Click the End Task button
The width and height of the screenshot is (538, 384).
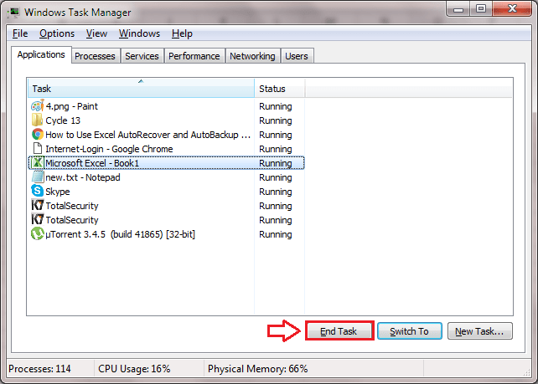339,331
